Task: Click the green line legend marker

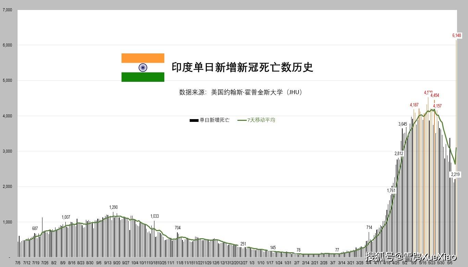Action: 242,120
